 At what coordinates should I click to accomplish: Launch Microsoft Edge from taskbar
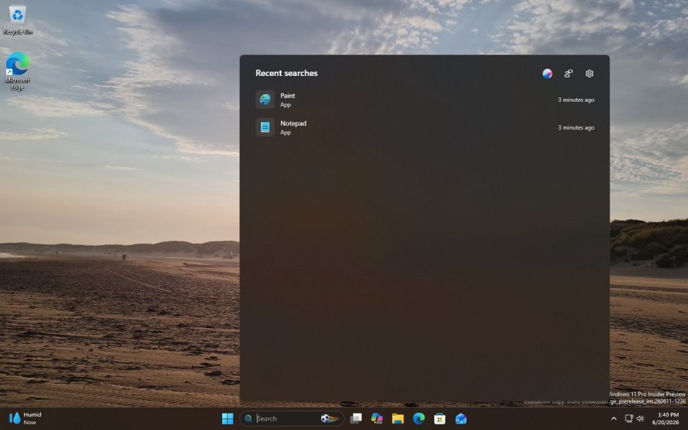(x=419, y=419)
